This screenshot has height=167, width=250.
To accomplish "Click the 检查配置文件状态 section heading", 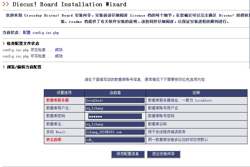I will 23,43.
